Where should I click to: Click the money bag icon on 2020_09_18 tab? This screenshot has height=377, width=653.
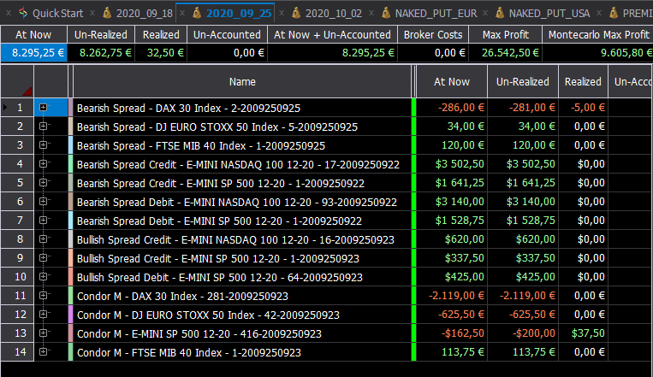[107, 13]
